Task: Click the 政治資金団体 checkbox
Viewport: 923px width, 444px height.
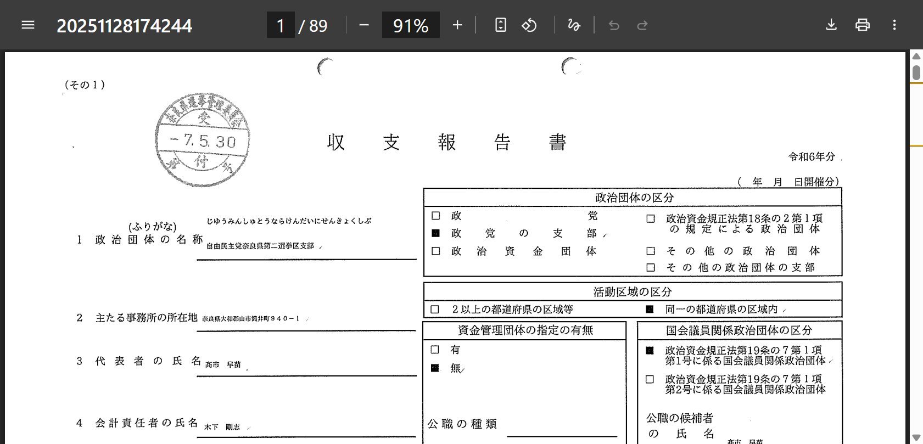Action: point(436,251)
